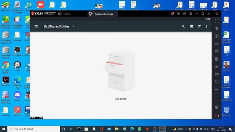The image size is (235, 132).
Task: Open the three-dot overflow menu
Action: (207, 26)
